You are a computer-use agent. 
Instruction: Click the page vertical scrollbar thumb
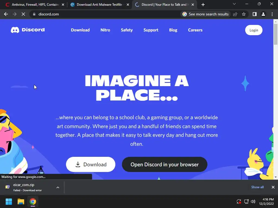click(x=276, y=34)
